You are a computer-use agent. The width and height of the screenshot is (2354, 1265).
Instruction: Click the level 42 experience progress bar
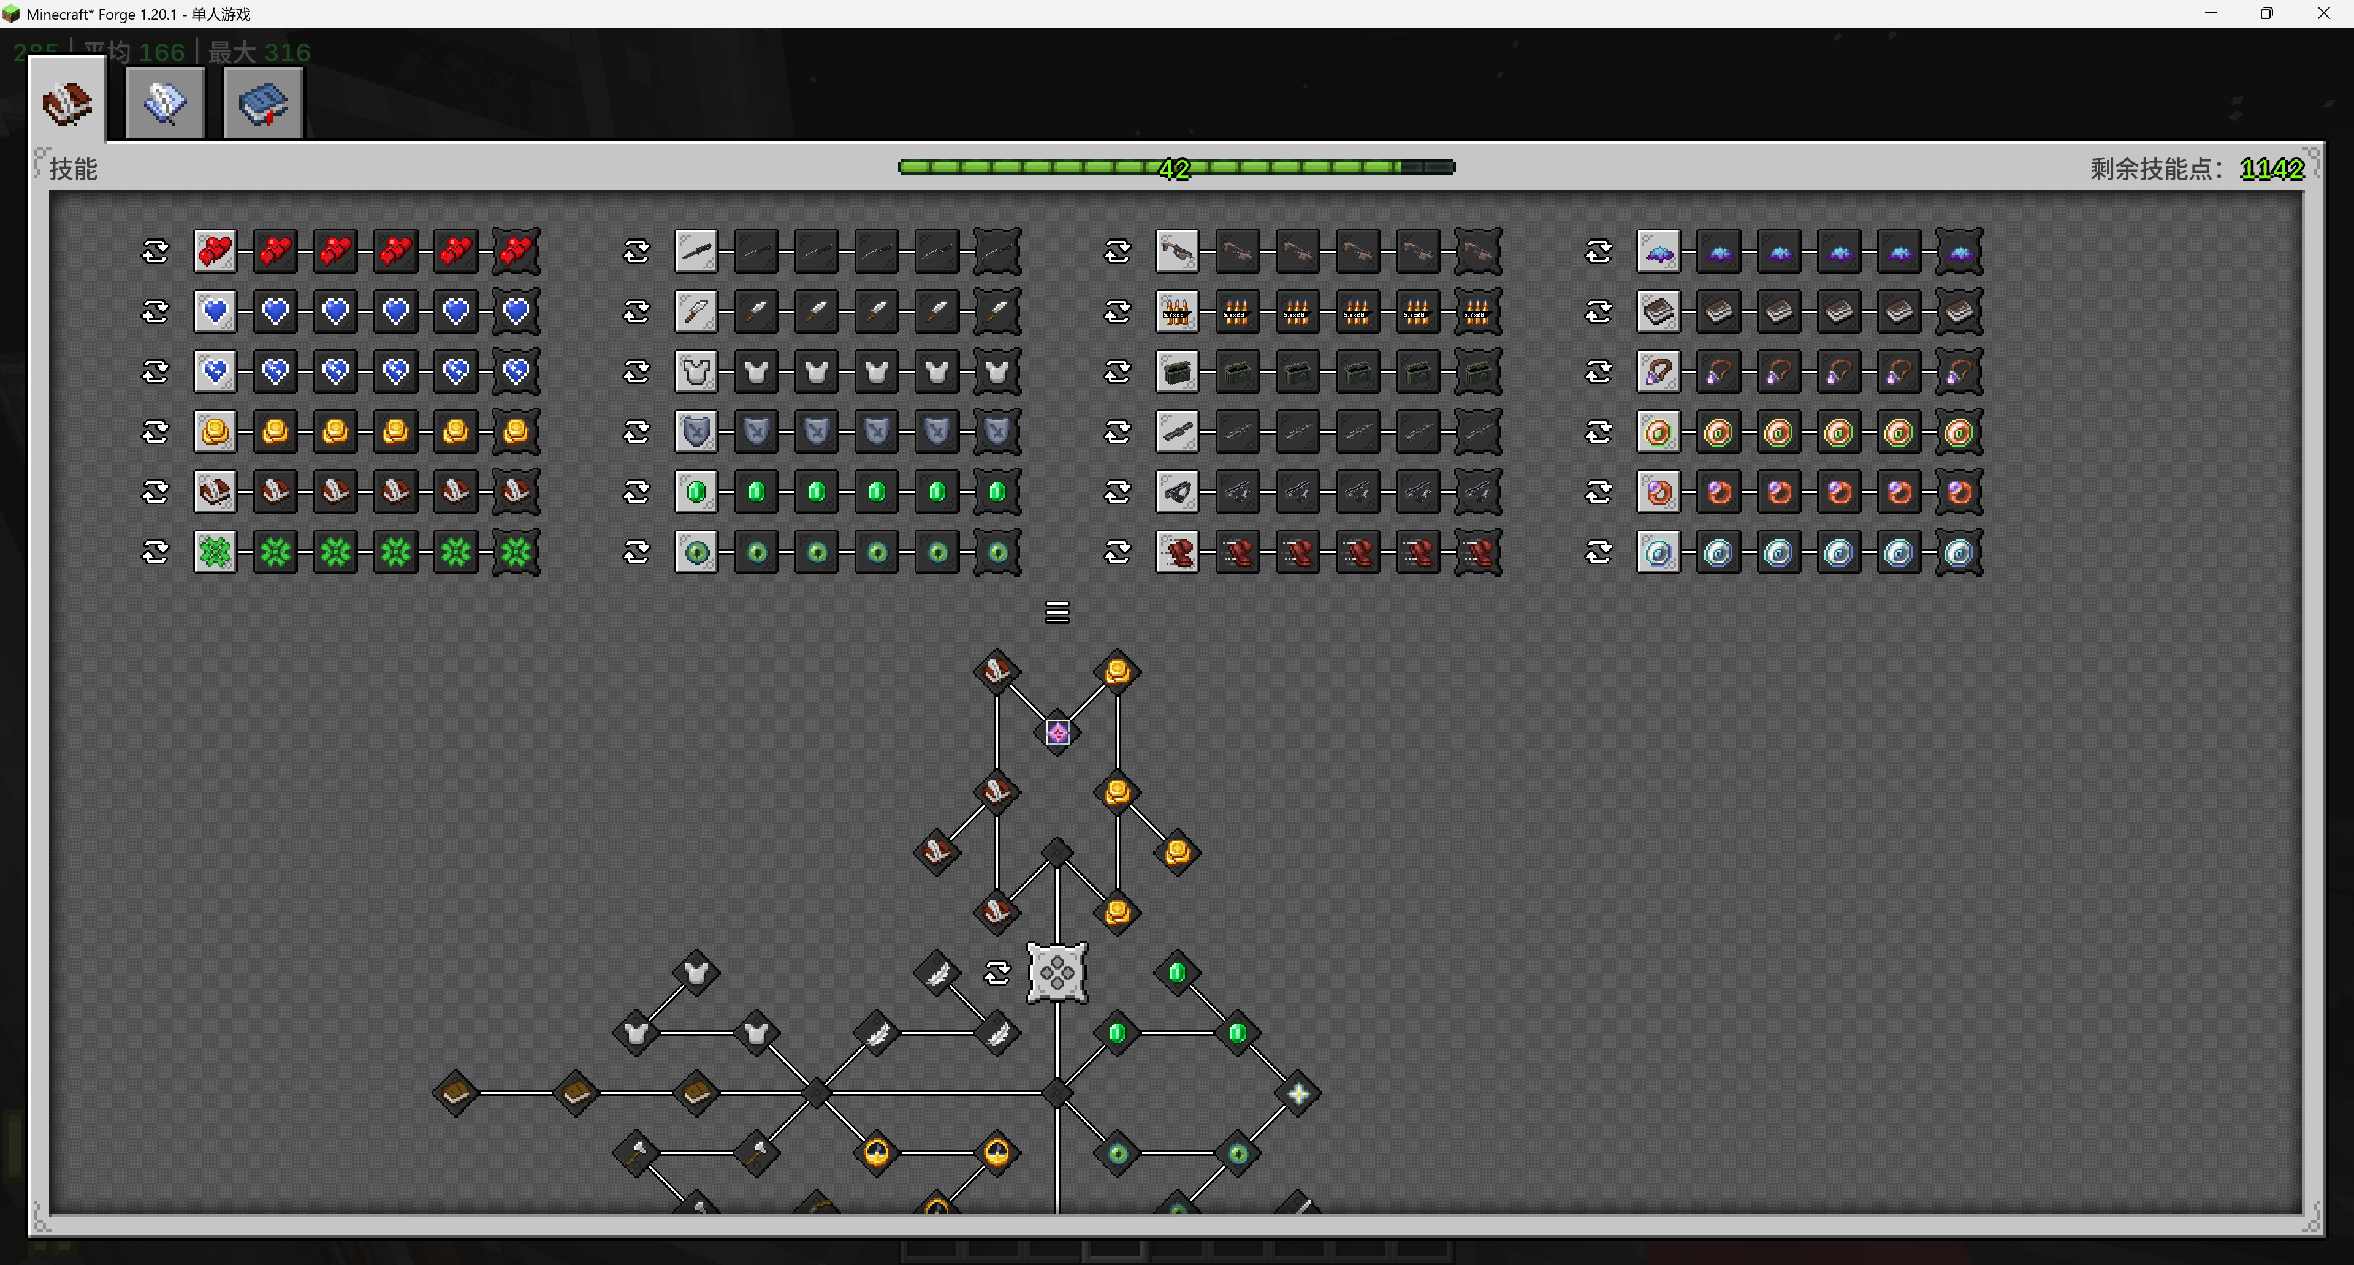pyautogui.click(x=1177, y=167)
